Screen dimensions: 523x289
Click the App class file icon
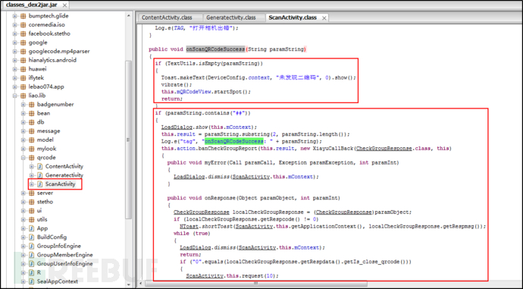[31, 228]
